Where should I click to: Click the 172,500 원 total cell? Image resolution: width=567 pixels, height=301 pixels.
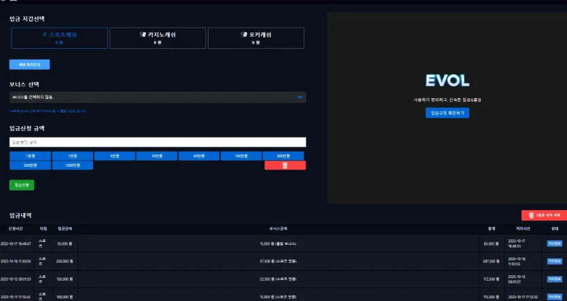coord(491,279)
